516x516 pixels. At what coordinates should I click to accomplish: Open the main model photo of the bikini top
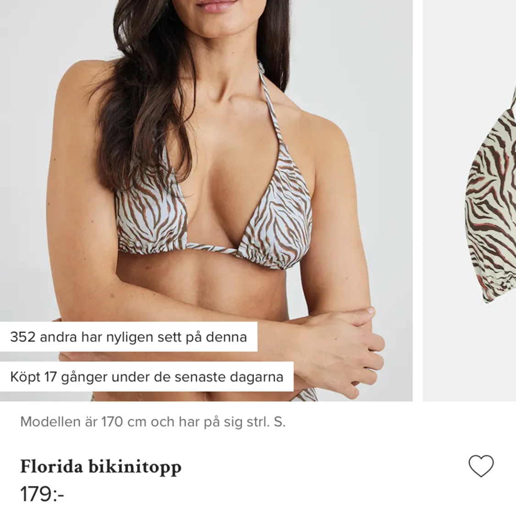pyautogui.click(x=206, y=200)
